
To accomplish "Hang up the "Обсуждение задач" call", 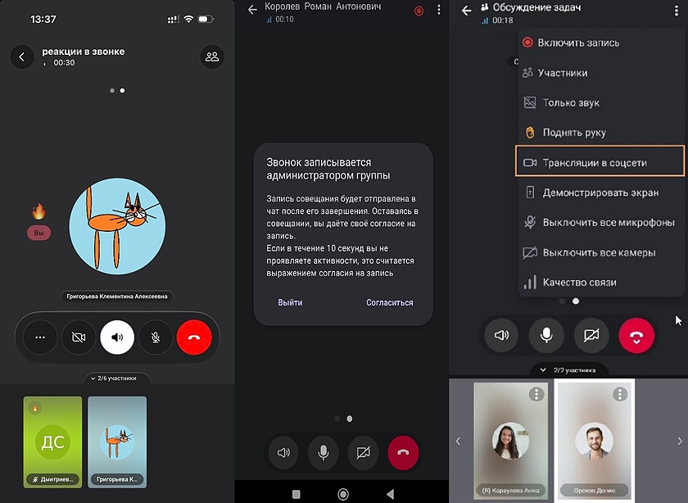I will pyautogui.click(x=636, y=335).
